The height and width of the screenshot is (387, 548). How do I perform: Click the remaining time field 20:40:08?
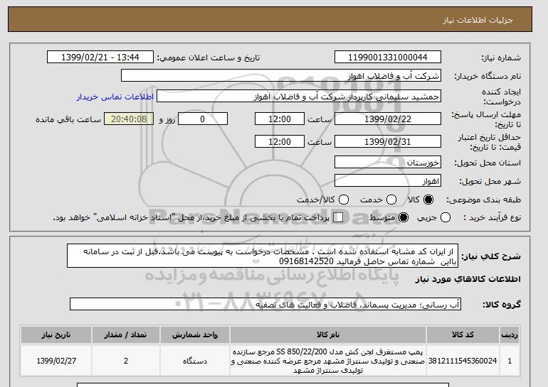129,119
